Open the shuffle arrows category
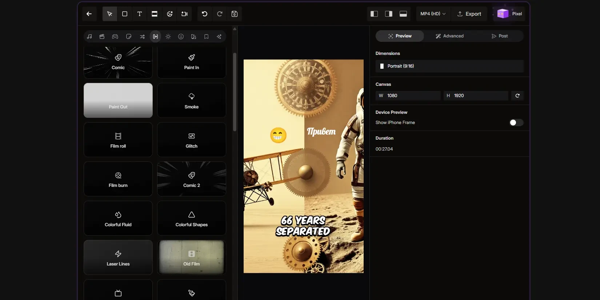The width and height of the screenshot is (600, 300). click(142, 36)
